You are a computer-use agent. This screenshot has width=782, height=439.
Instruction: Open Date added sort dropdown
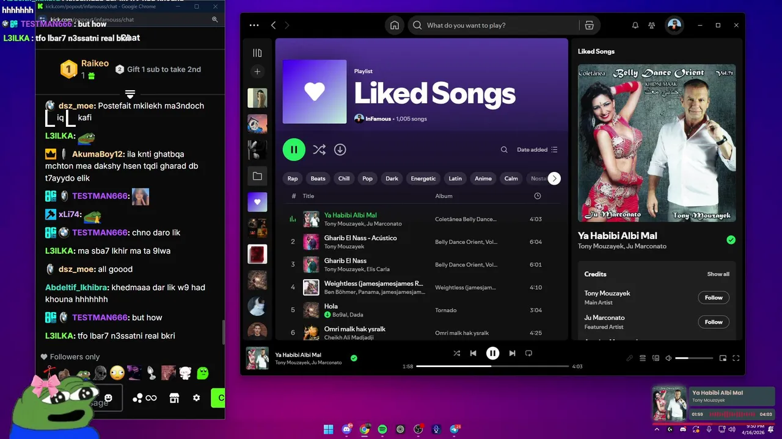pos(537,149)
